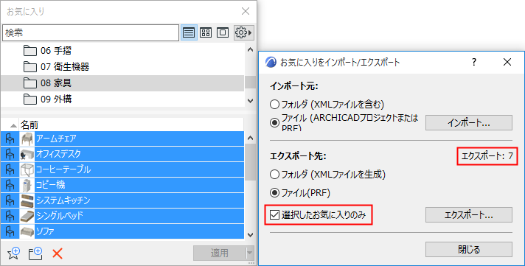Click ソファ thumbnail preview
Screen dimensions: 525x266
[x=27, y=231]
